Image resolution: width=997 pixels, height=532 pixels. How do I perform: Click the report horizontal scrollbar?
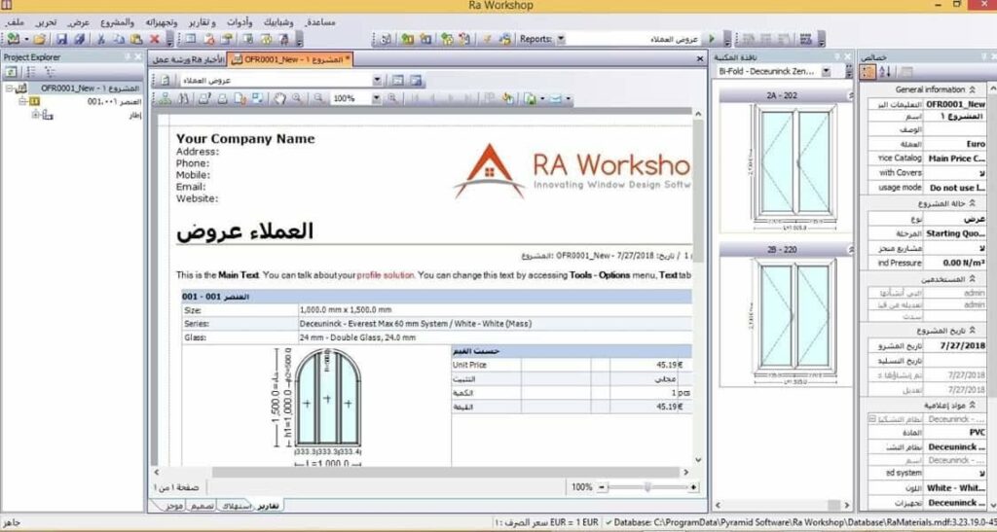[445, 473]
